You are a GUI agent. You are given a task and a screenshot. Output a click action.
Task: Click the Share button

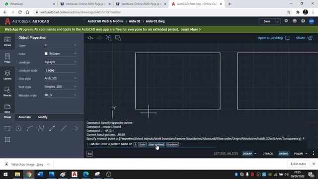[x=304, y=38]
